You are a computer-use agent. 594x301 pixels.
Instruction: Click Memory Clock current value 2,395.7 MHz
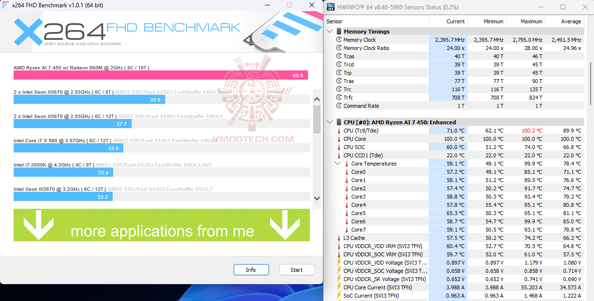coord(450,40)
